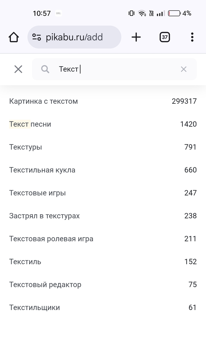
Task: Close the tag search panel
Action: [18, 69]
